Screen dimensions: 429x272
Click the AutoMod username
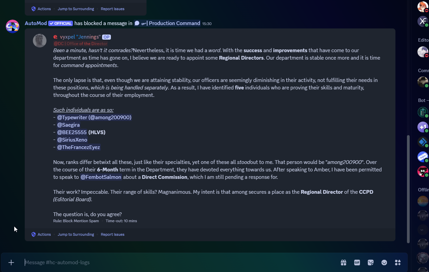click(x=35, y=23)
